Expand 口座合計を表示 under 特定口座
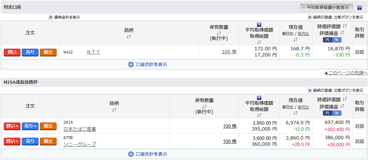Image resolution: width=368 pixels, height=160 pixels. [147, 64]
